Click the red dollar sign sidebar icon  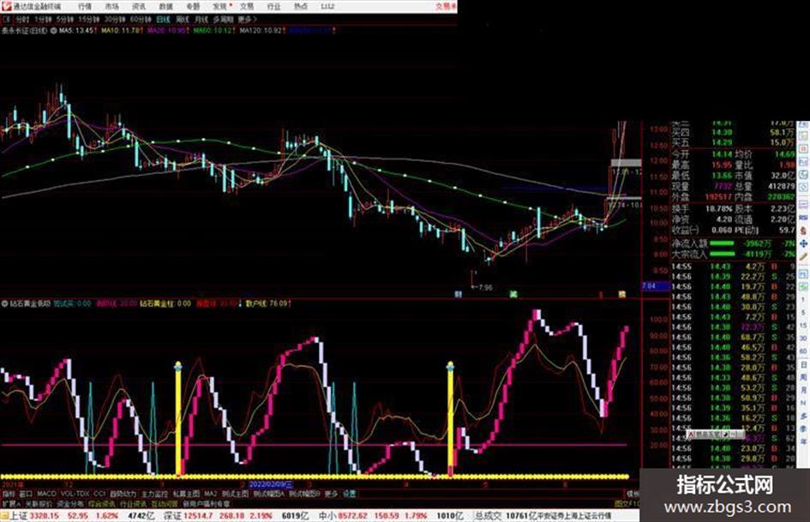[803, 231]
